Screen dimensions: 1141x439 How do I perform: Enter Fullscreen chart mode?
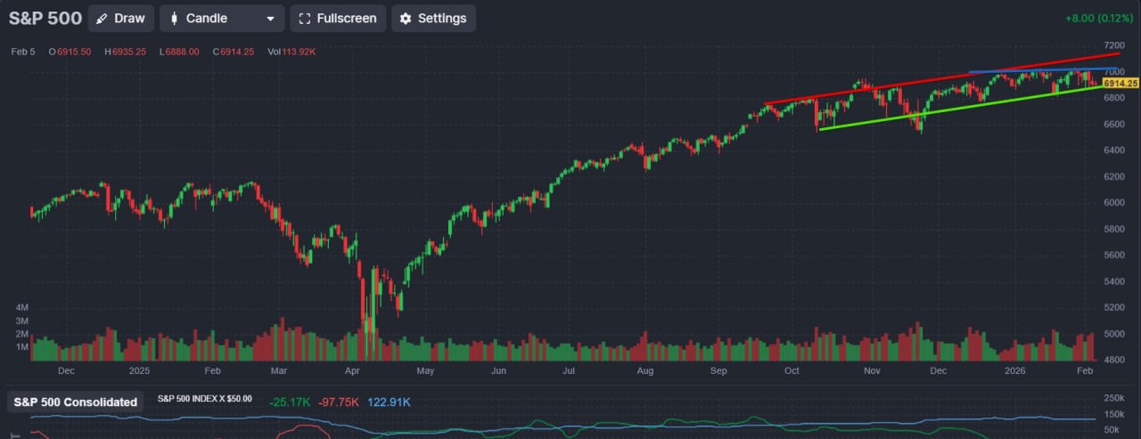coord(338,18)
